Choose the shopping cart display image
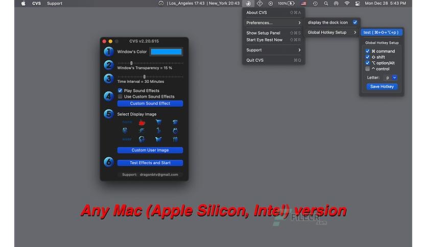Screen dimensions: 427x247 158,122
